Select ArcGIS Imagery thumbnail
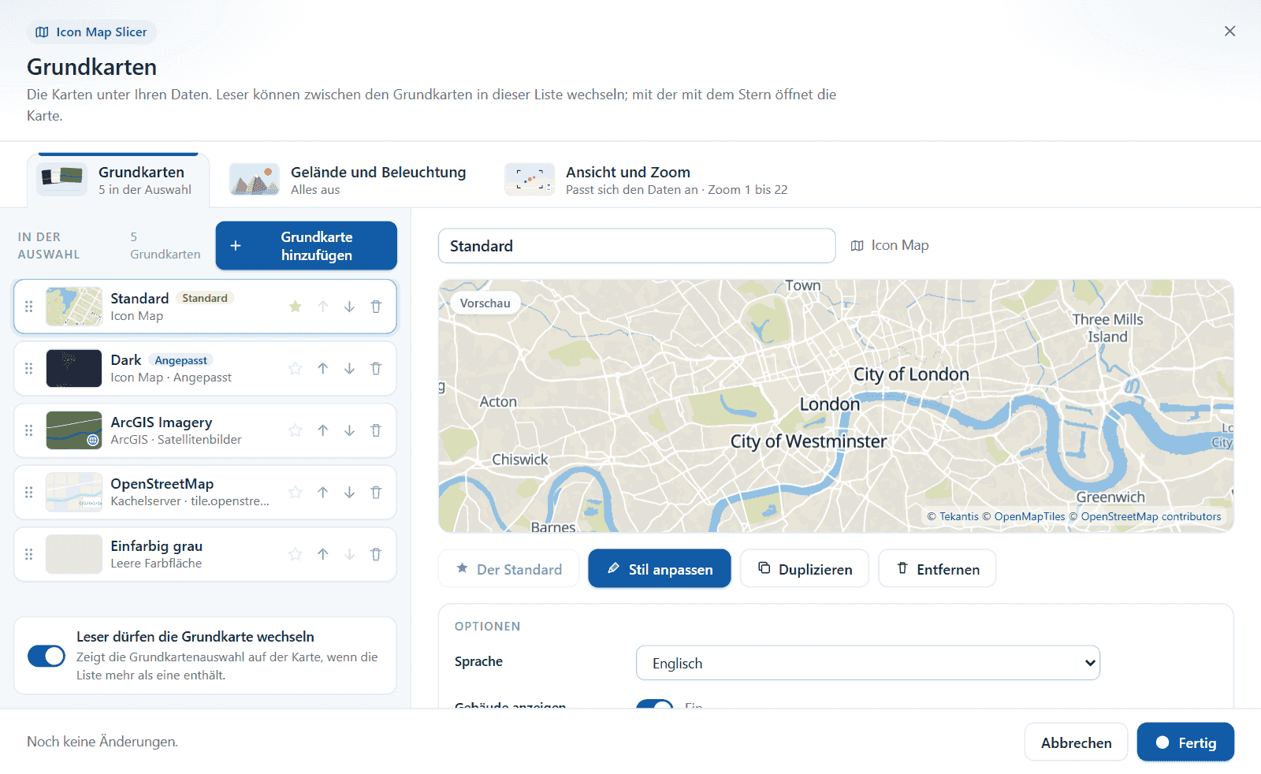This screenshot has width=1261, height=774. coord(74,430)
